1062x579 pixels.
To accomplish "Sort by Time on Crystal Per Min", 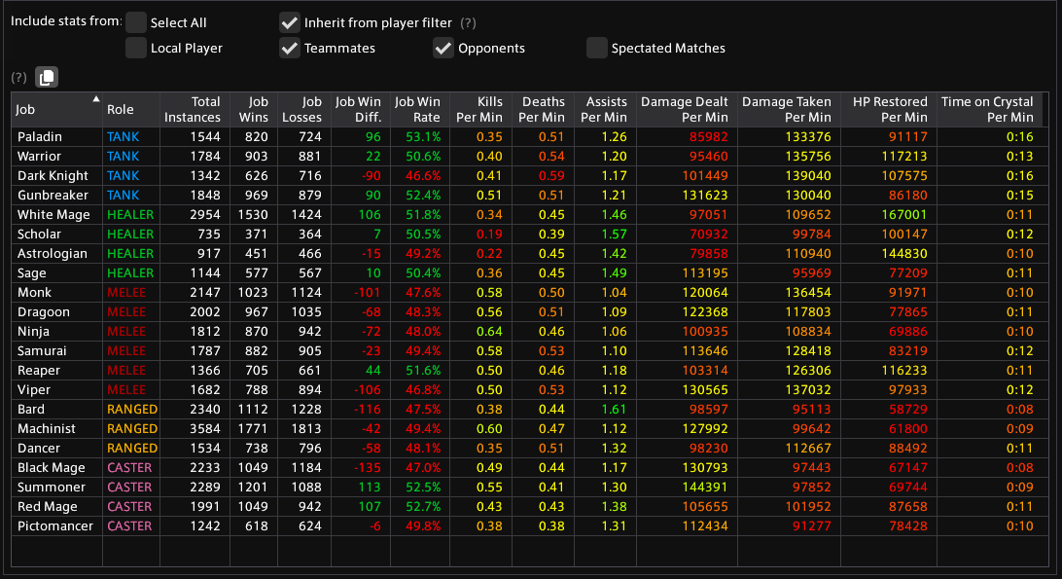I will pyautogui.click(x=987, y=109).
